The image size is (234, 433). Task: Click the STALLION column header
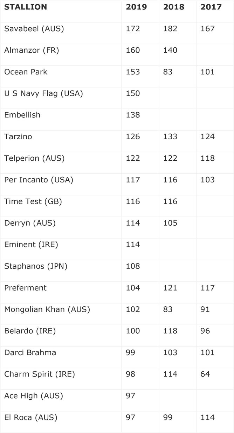pos(25,7)
